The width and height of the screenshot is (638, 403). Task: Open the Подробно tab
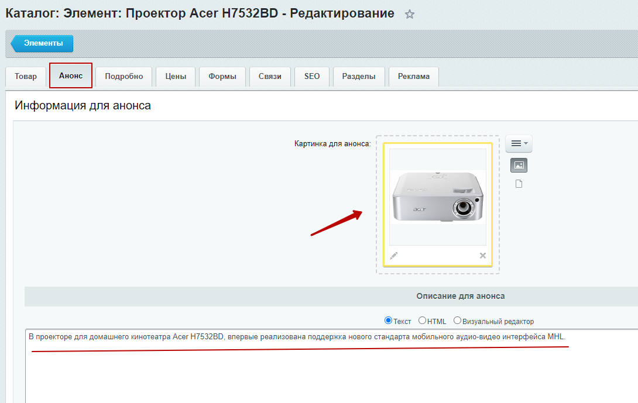point(124,77)
